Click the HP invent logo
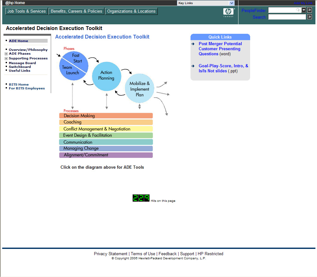The width and height of the screenshot is (317, 277). 228,13
